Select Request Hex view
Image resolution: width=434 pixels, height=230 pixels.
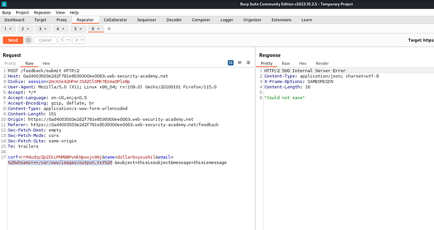click(x=46, y=63)
